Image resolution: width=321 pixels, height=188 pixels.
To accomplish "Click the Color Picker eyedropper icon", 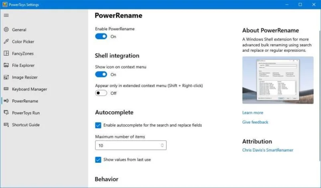I will point(6,41).
